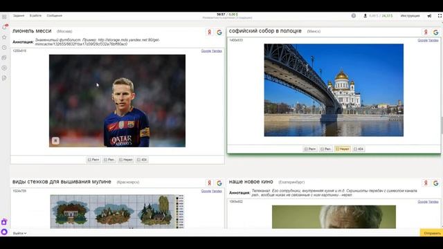Open history clock icon in sidebar

(x=4, y=48)
